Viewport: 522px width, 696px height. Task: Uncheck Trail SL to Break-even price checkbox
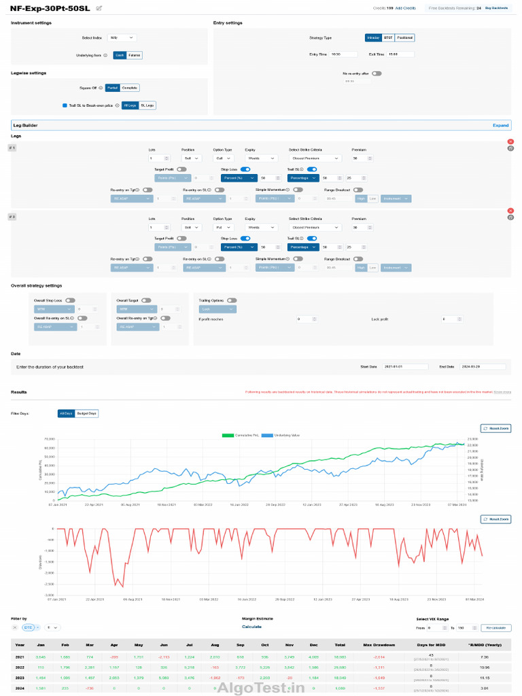click(x=65, y=105)
